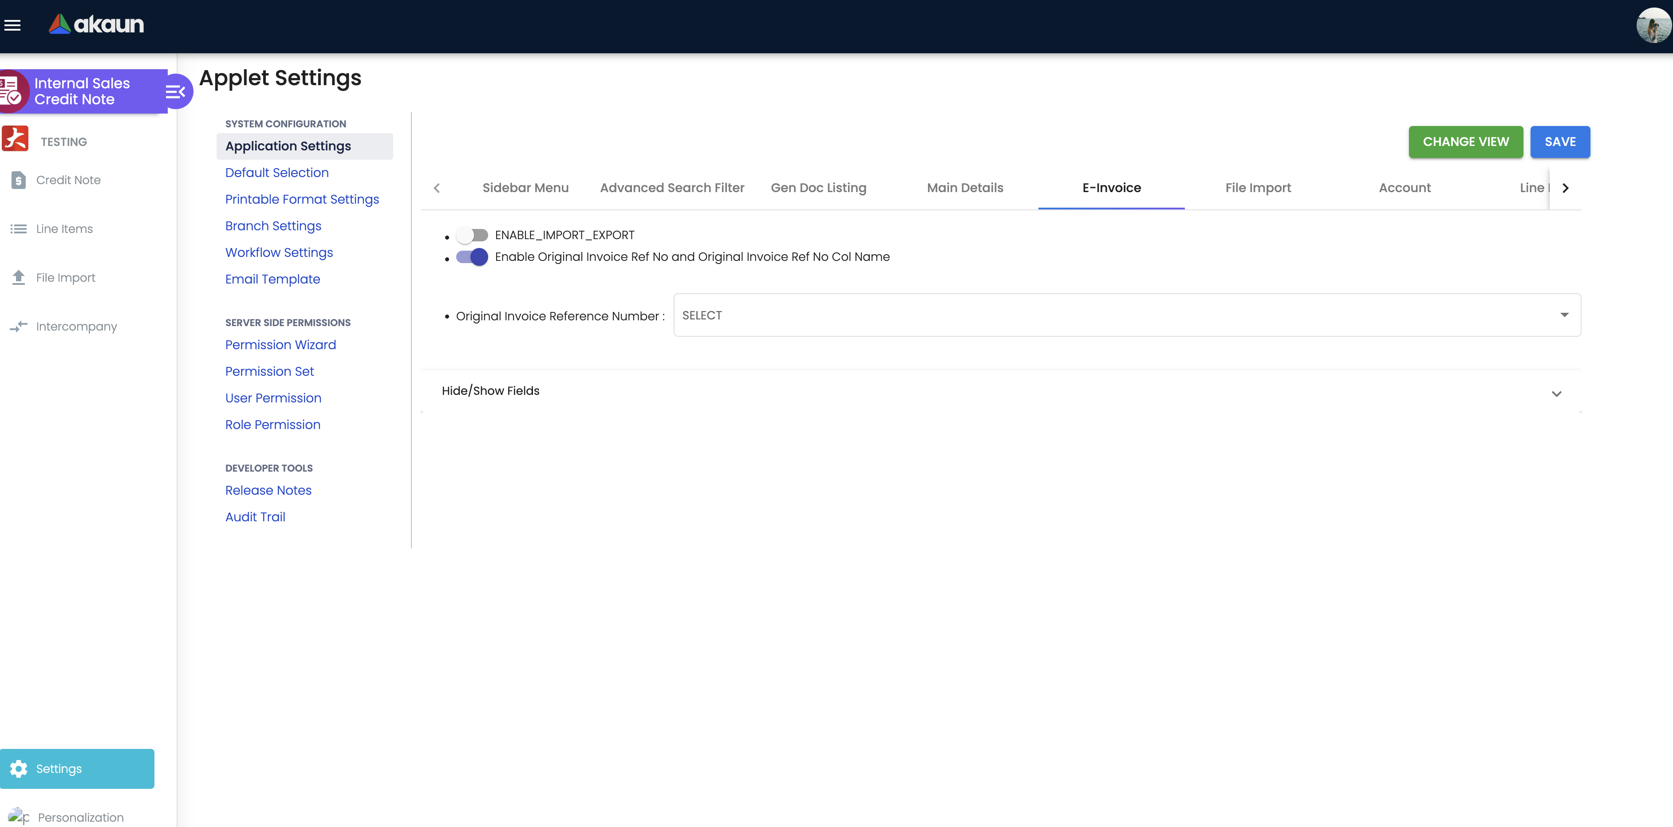Select Application Settings
The width and height of the screenshot is (1673, 827).
pos(304,146)
